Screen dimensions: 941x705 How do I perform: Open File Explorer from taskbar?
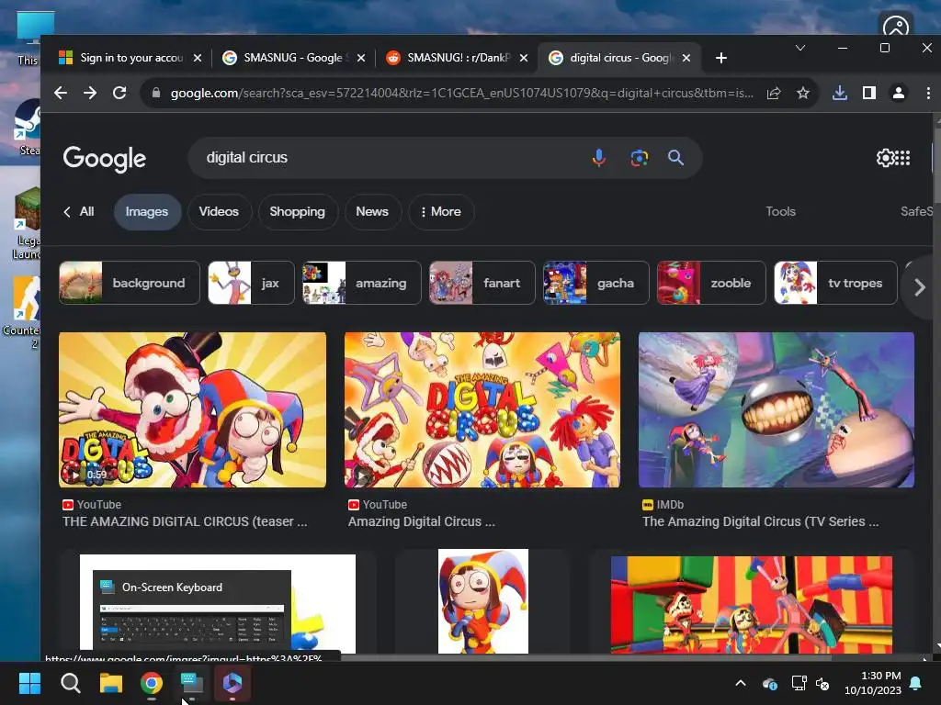pyautogui.click(x=111, y=683)
